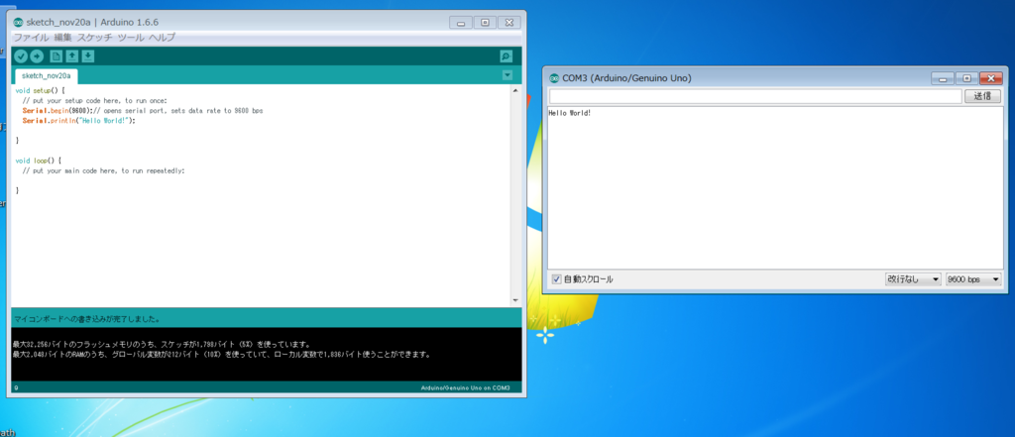Click Arduino logo in sketch window title bar
This screenshot has height=437, width=1015.
[18, 22]
